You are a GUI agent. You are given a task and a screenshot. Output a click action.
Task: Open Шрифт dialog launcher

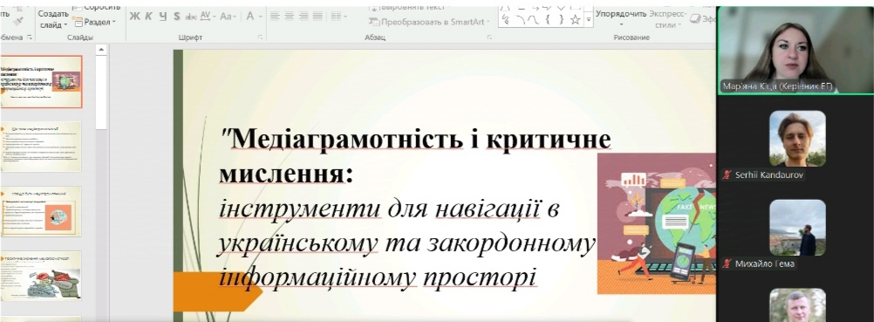(x=260, y=38)
